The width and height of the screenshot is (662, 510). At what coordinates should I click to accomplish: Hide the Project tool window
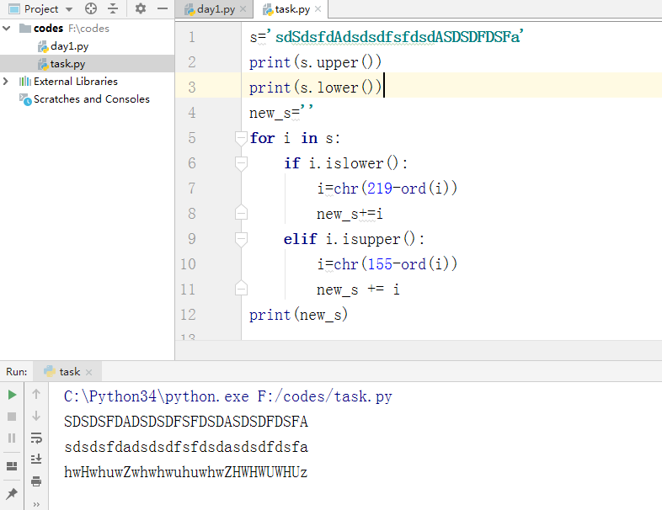coord(161,9)
